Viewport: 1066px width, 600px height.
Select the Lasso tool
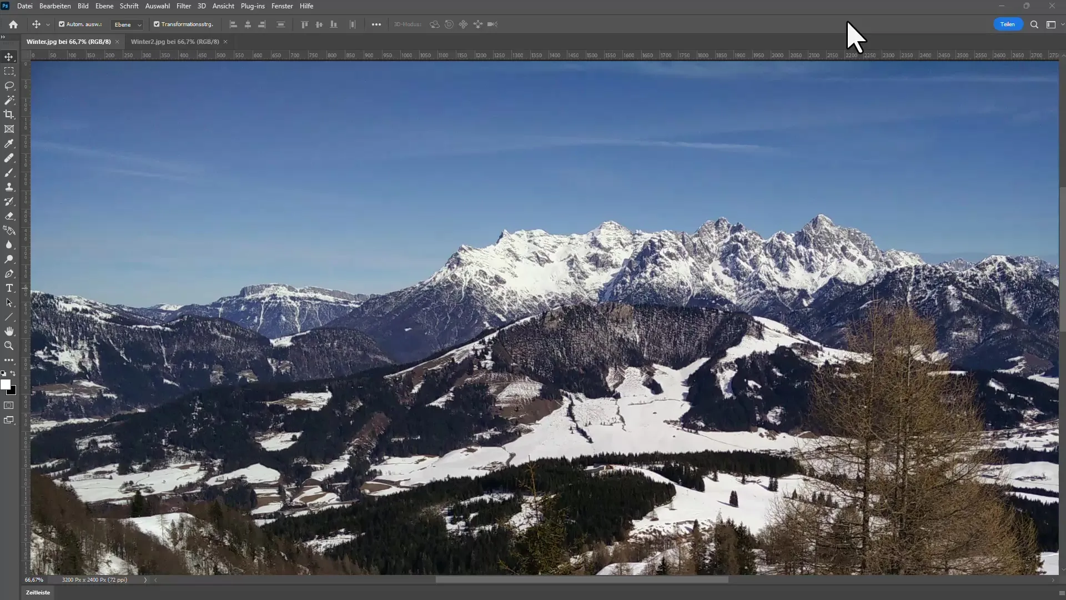(x=9, y=86)
